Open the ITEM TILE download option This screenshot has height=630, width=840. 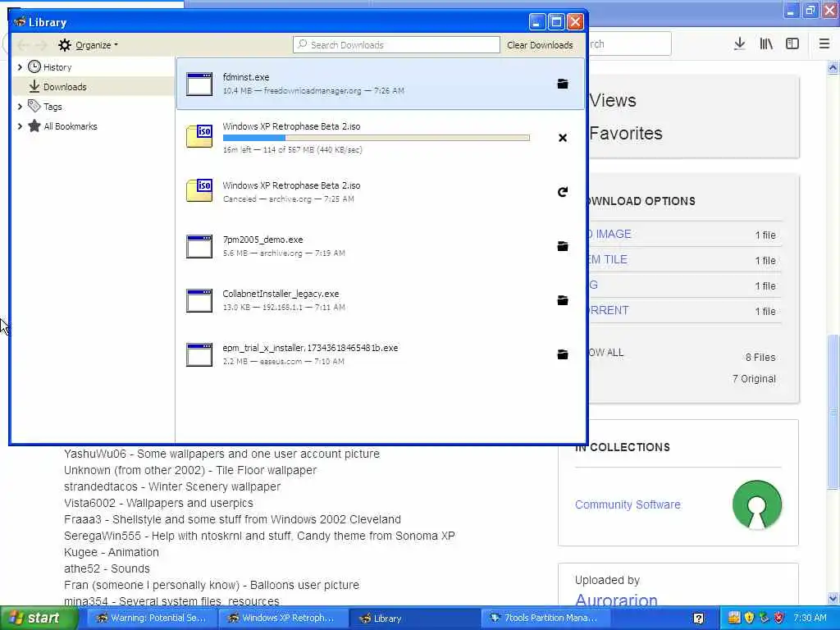click(608, 260)
